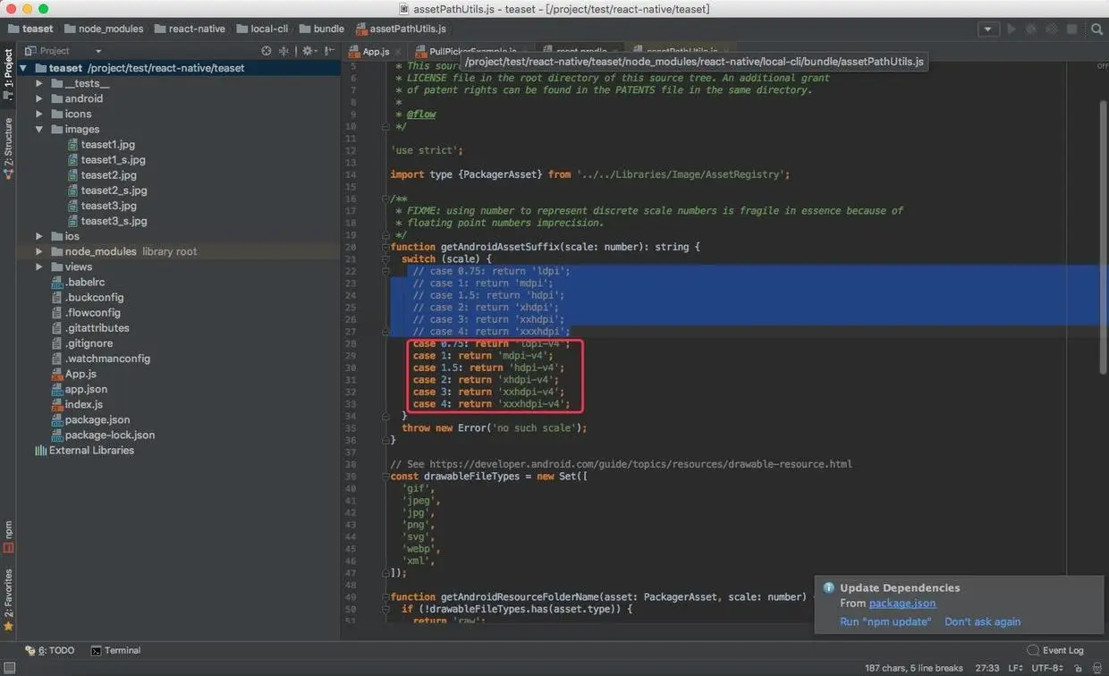This screenshot has width=1109, height=676.
Task: Select teaset3.jpg in the project tree
Action: 108,206
